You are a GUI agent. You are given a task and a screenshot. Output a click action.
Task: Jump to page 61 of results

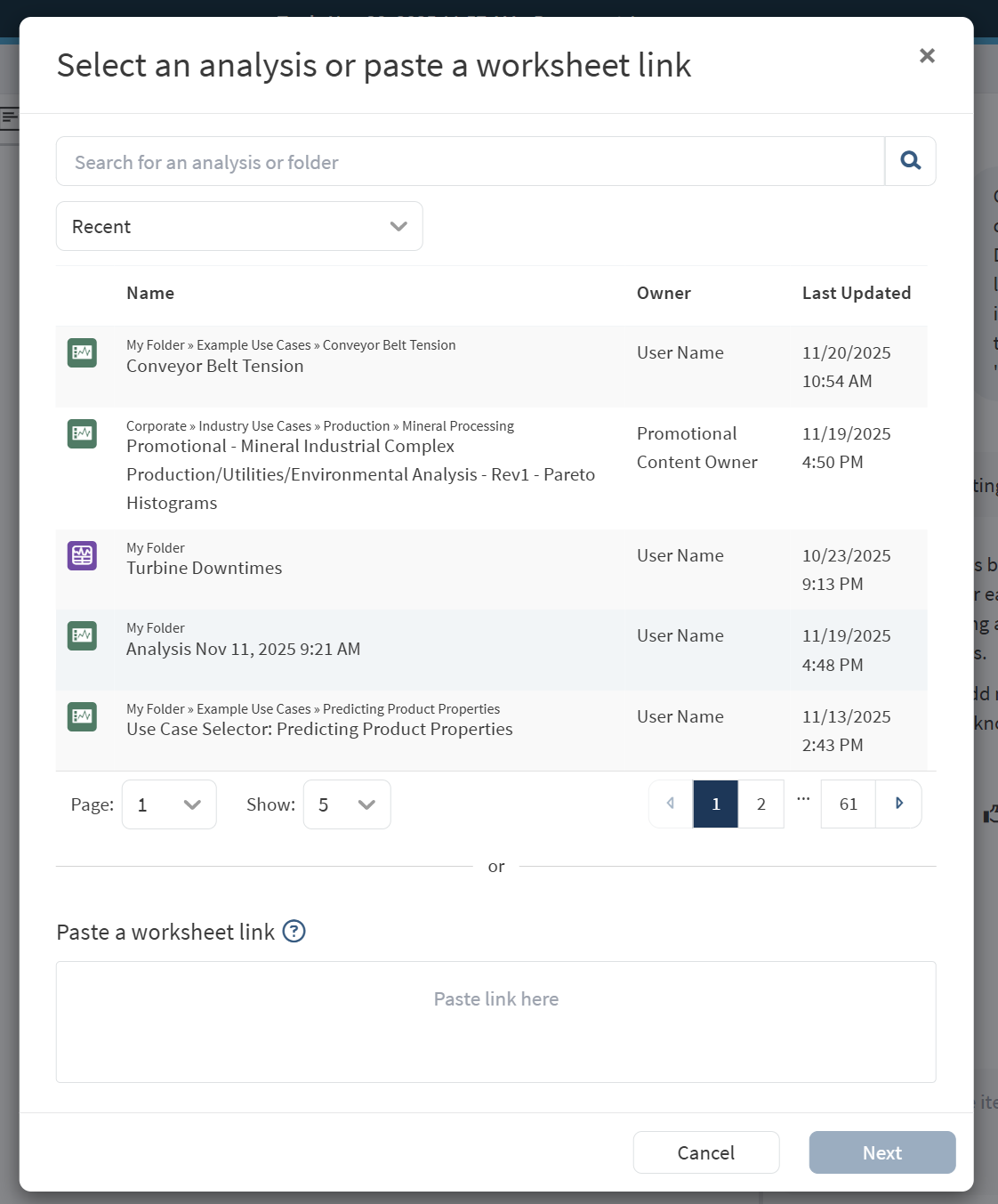click(849, 804)
